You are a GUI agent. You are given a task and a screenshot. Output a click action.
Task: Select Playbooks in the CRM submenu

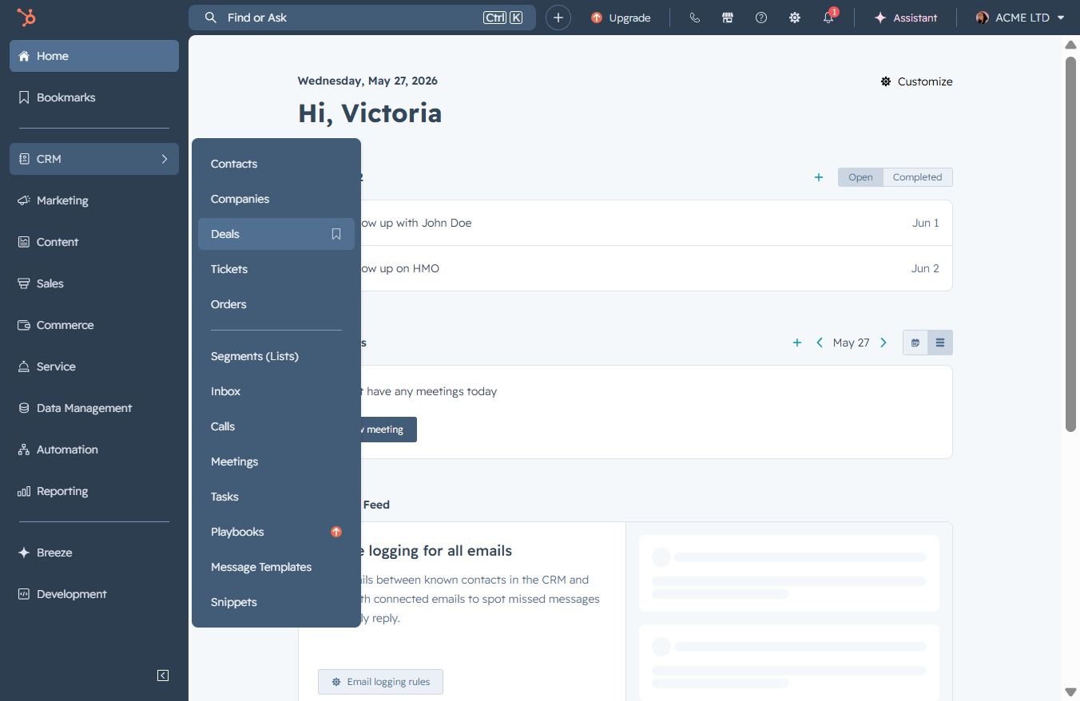276,532
